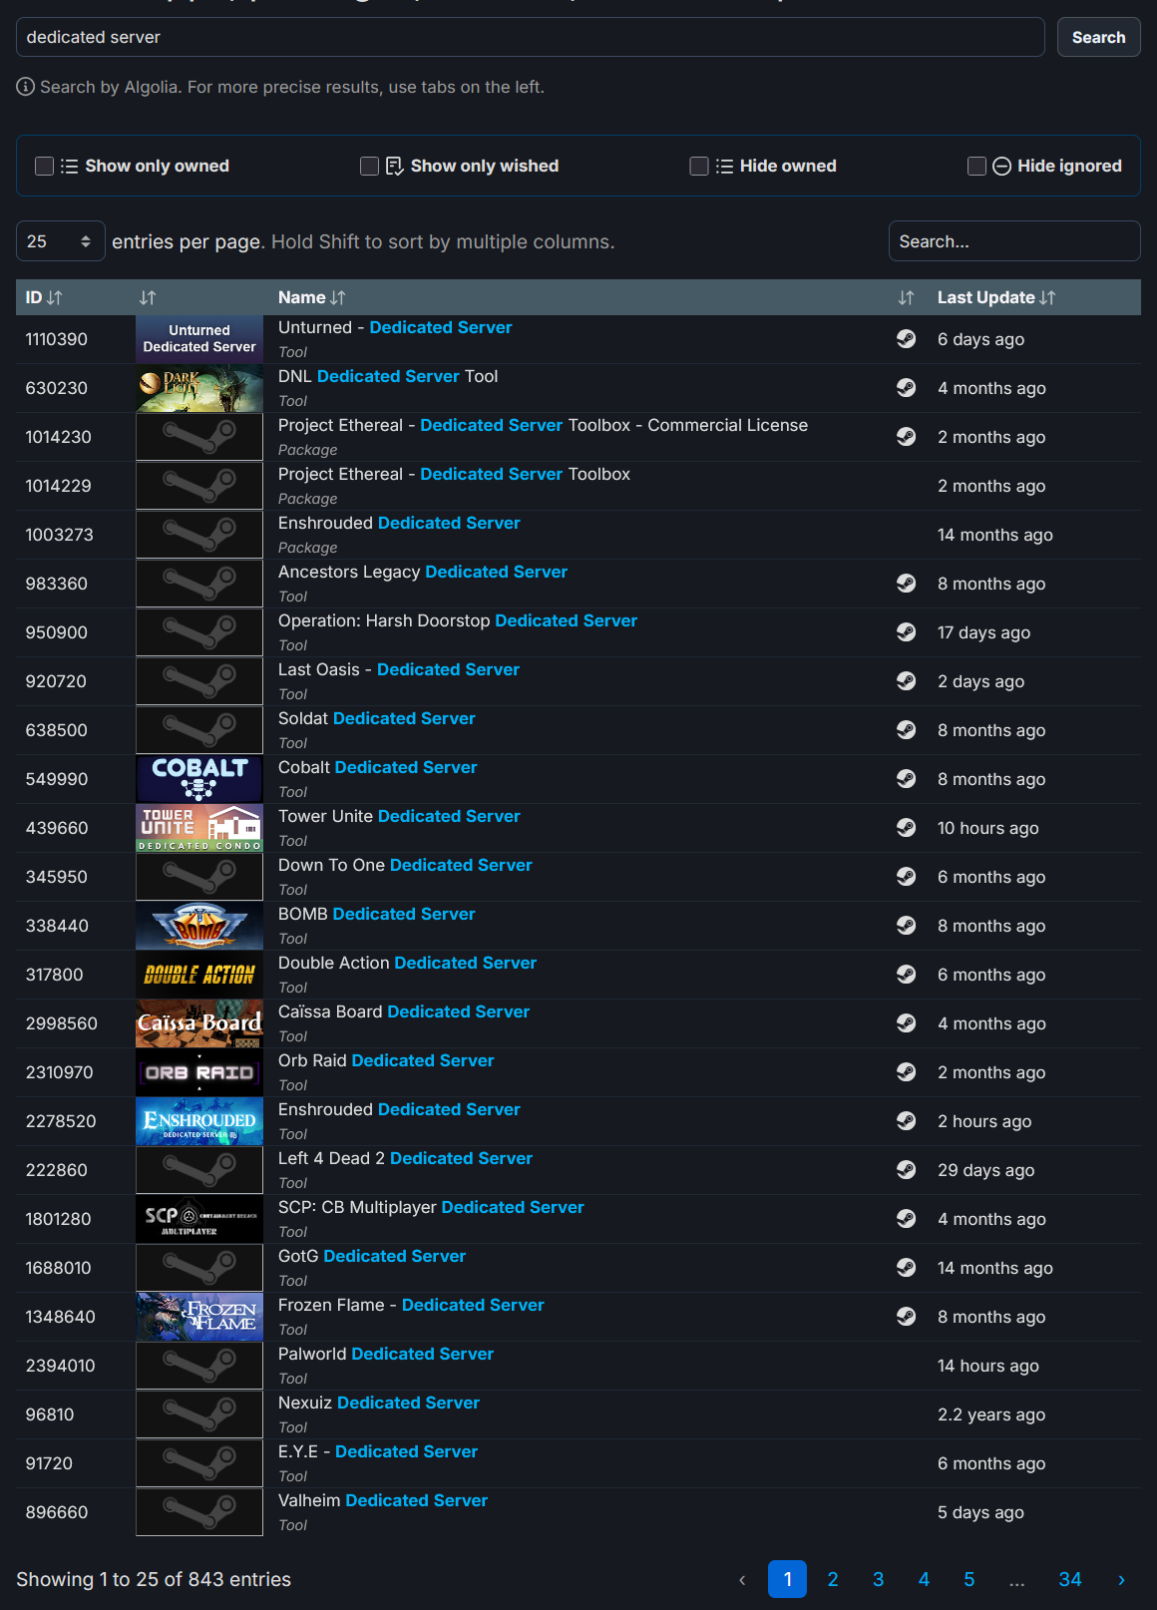The image size is (1157, 1610).
Task: Click Steam icon in Unturned Dedicated Server row
Action: pos(906,339)
